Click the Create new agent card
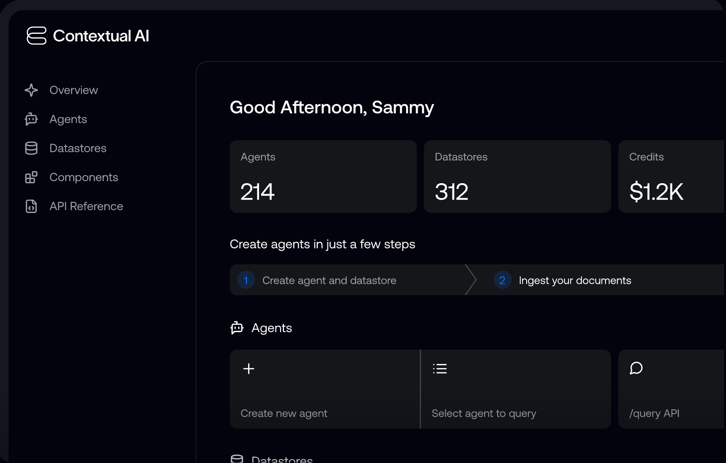Viewport: 726px width, 463px height. (x=324, y=389)
